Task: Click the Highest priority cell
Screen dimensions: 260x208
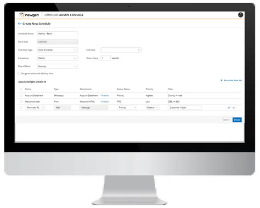Action: [149, 95]
